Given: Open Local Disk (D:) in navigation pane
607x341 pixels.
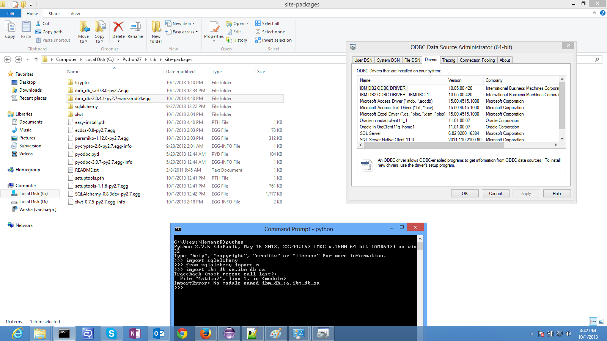Looking at the screenshot, I should (33, 202).
